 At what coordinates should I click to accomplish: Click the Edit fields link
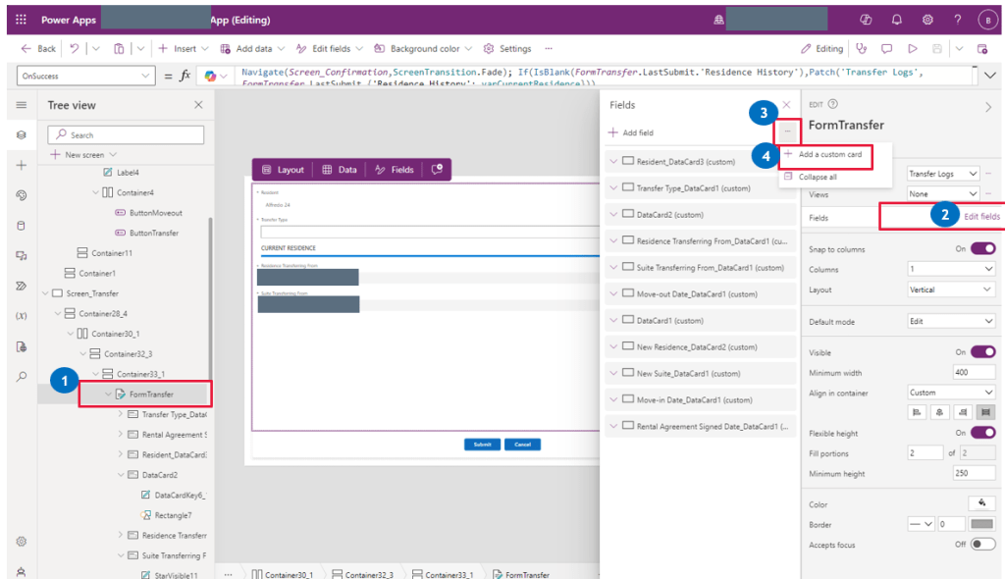coord(981,216)
